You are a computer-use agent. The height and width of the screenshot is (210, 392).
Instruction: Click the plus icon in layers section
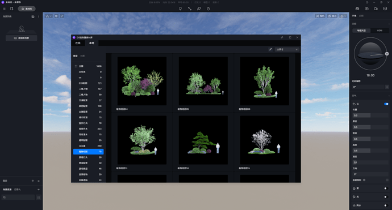click(33, 181)
